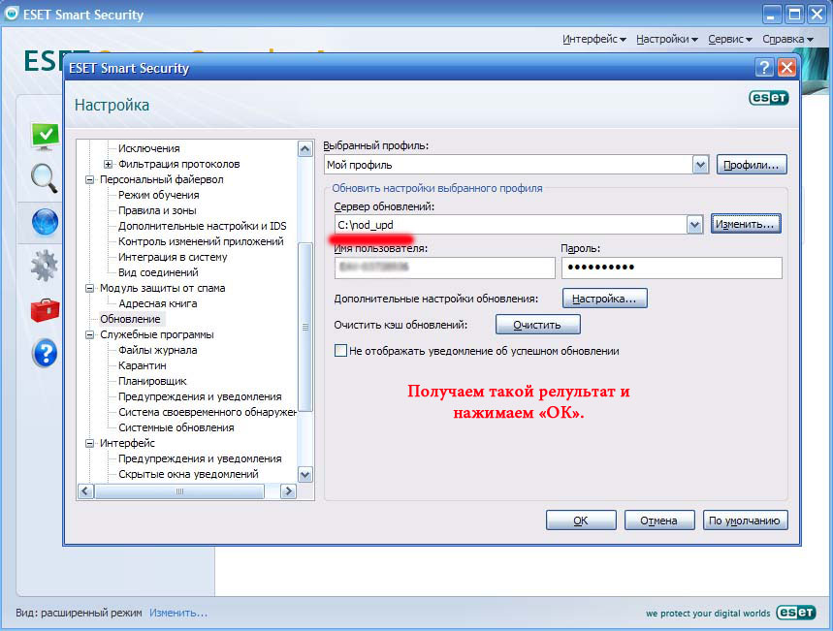The height and width of the screenshot is (631, 833).
Task: Collapse 'Персональный файервол' tree node
Action: 90,179
